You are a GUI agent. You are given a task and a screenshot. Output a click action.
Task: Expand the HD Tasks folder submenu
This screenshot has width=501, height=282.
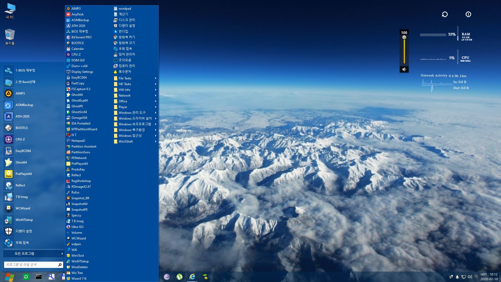(135, 84)
